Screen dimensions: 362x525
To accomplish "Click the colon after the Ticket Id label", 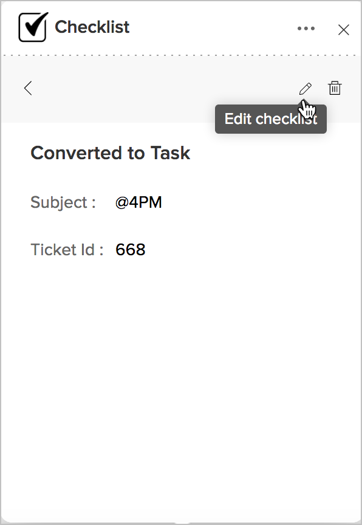I will point(101,250).
